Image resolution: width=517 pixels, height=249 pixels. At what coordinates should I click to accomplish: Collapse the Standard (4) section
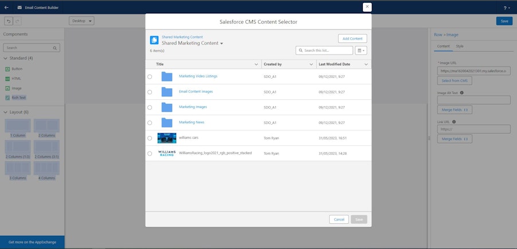[x=5, y=58]
